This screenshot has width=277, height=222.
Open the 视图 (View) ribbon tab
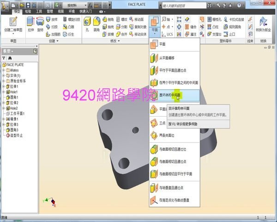pos(61,12)
